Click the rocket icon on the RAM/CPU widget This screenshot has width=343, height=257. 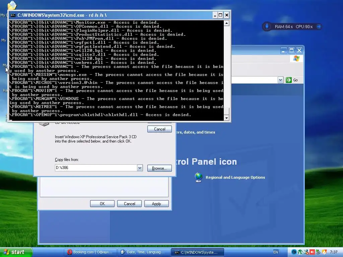(267, 26)
